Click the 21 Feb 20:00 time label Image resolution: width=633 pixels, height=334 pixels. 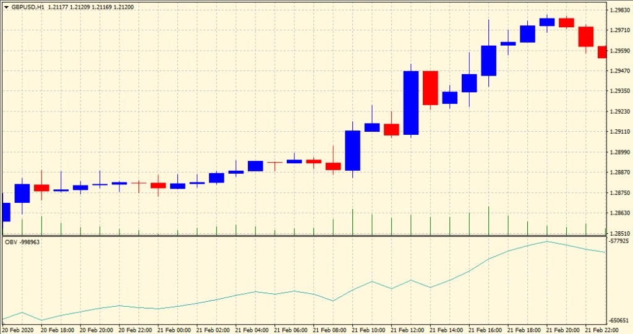point(563,330)
